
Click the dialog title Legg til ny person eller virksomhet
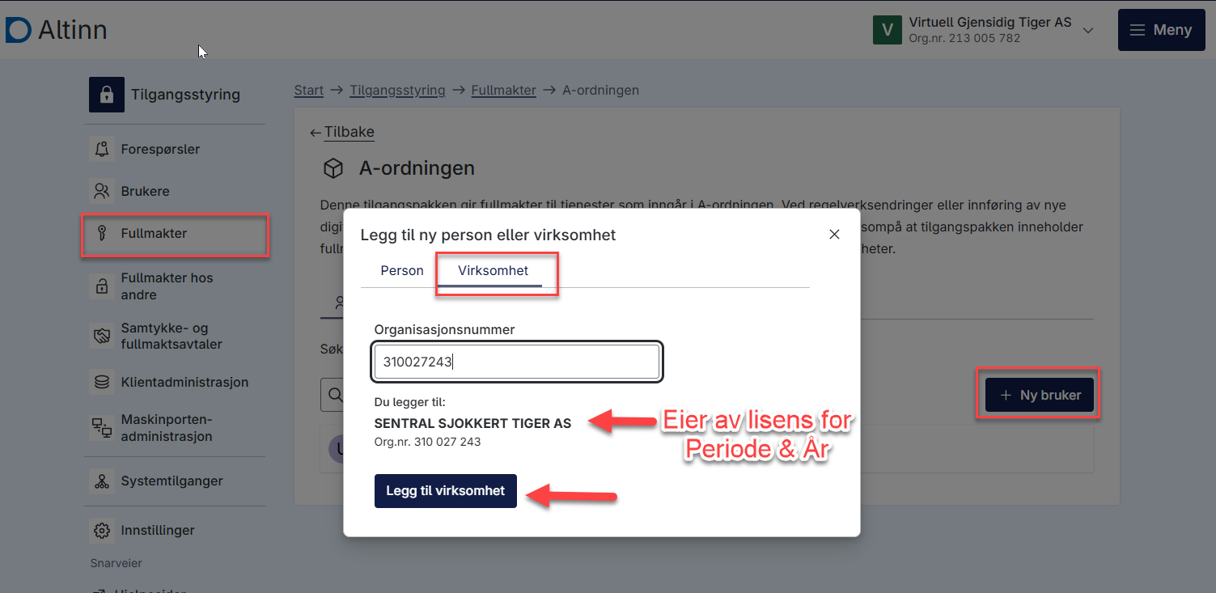pos(488,235)
